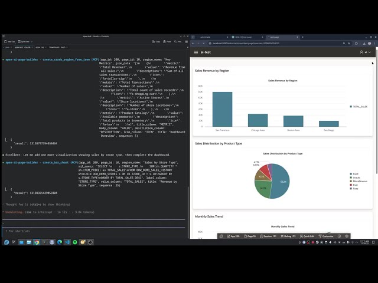Open the browser three-dot menu
This screenshot has width=378, height=283.
(374, 43)
